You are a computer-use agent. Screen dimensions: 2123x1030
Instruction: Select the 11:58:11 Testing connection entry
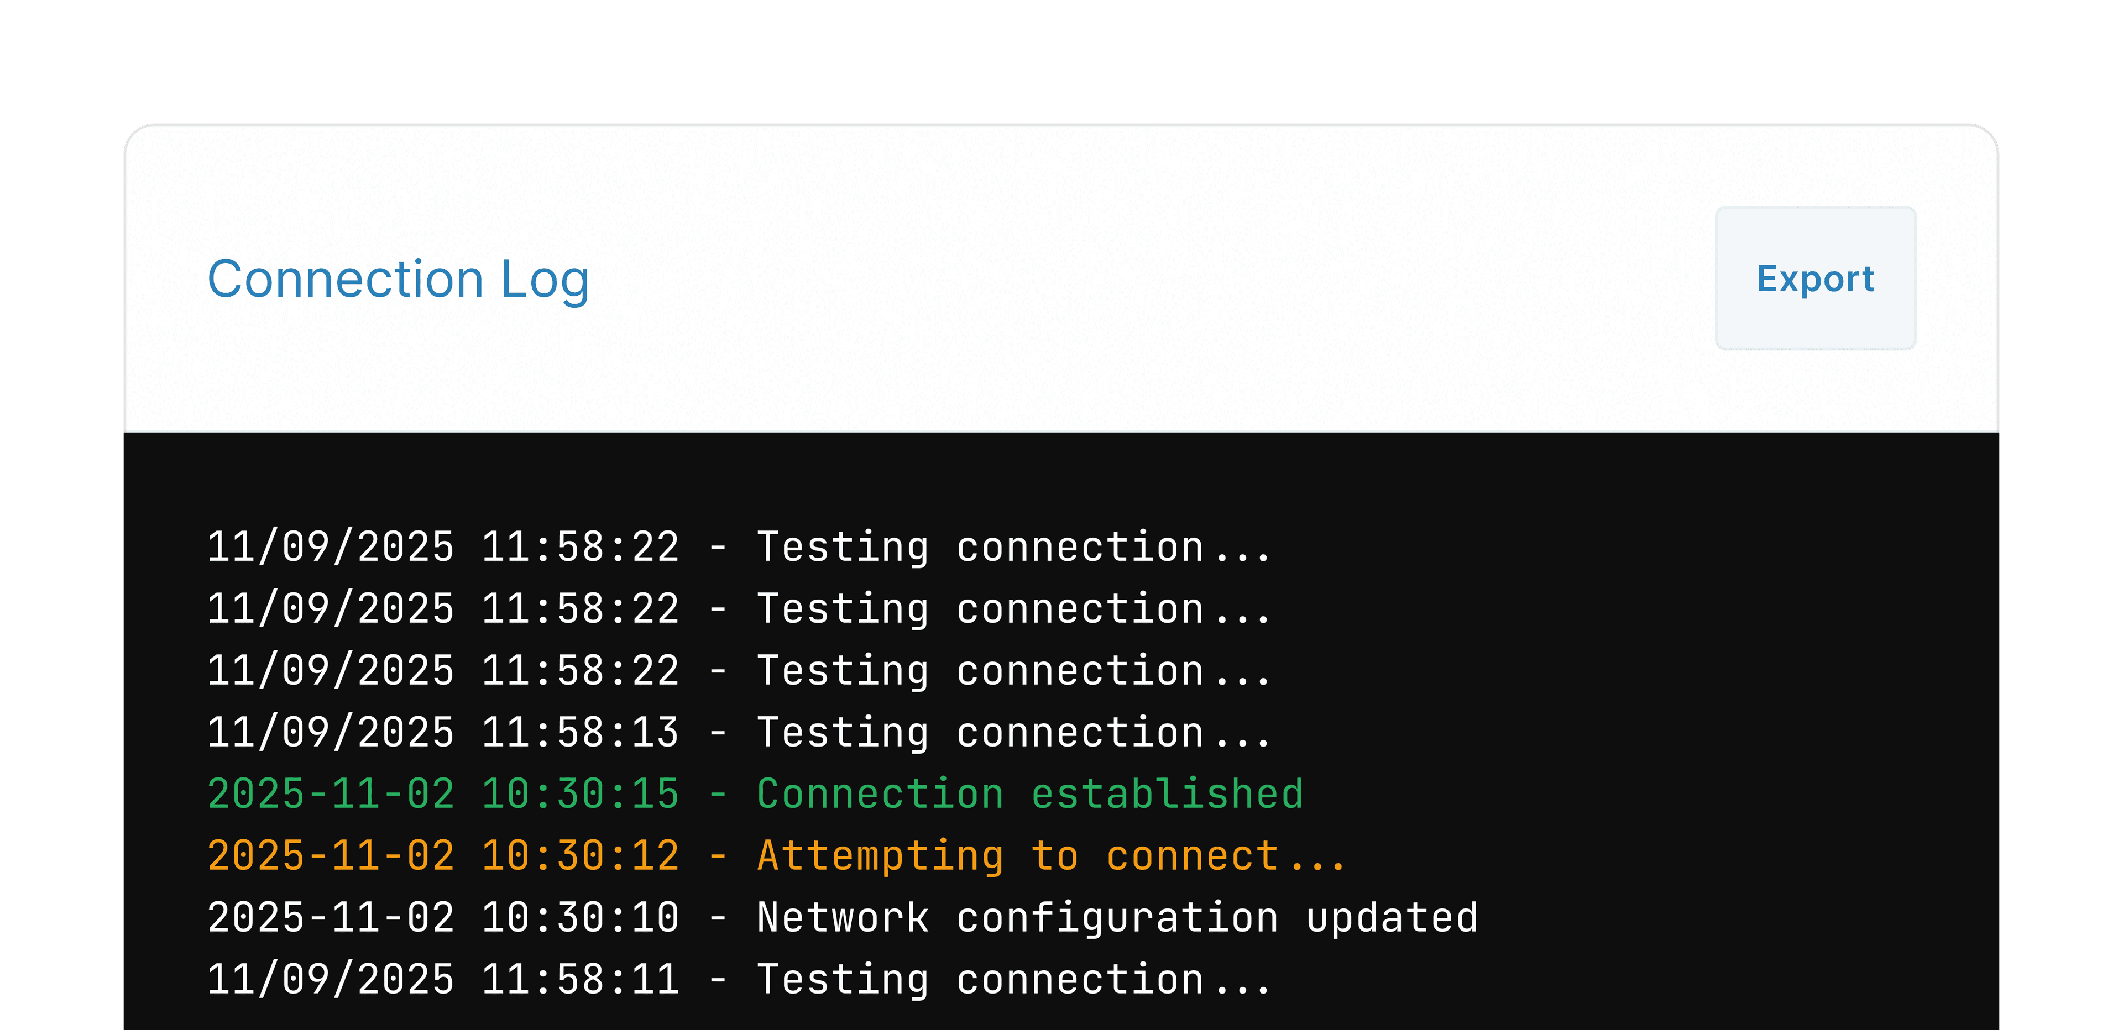(x=739, y=978)
